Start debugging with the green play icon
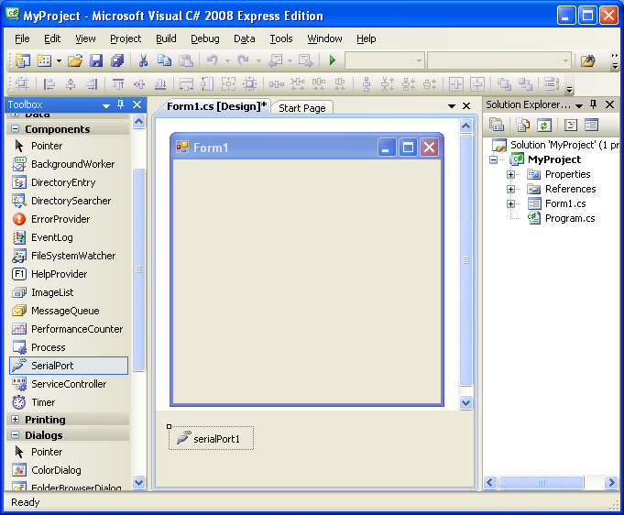624x515 pixels. pyautogui.click(x=333, y=60)
